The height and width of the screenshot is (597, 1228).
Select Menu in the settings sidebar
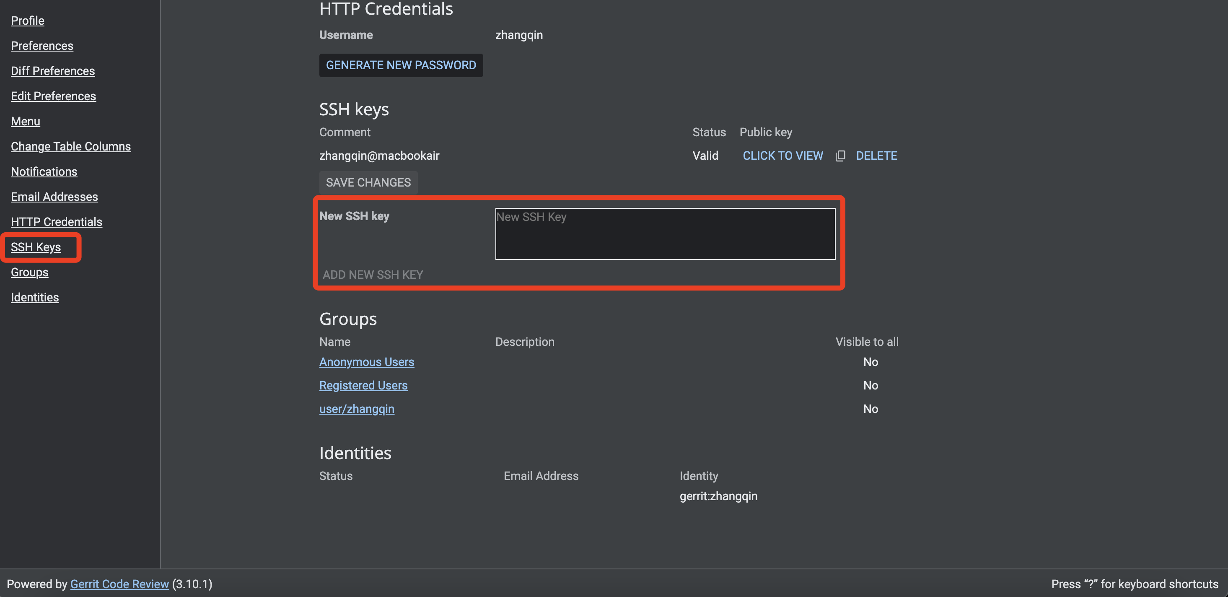tap(25, 121)
